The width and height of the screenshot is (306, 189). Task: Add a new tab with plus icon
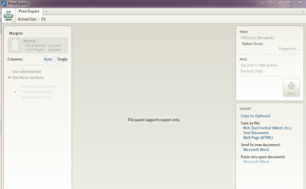[x=46, y=11]
